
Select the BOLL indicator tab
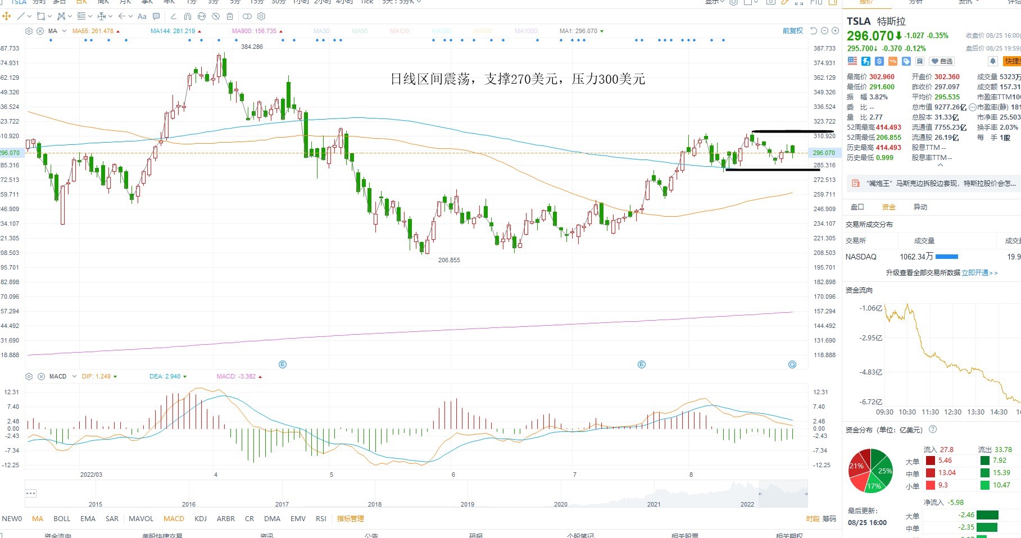62,519
